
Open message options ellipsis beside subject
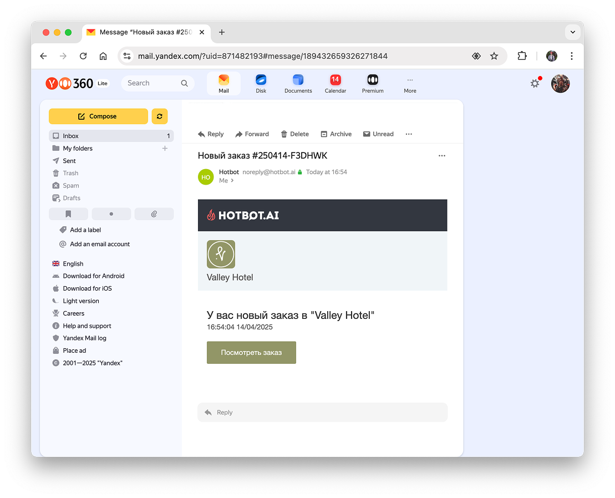point(441,156)
